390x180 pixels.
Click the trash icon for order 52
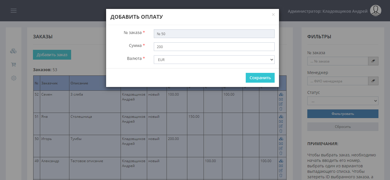pyautogui.click(x=281, y=109)
